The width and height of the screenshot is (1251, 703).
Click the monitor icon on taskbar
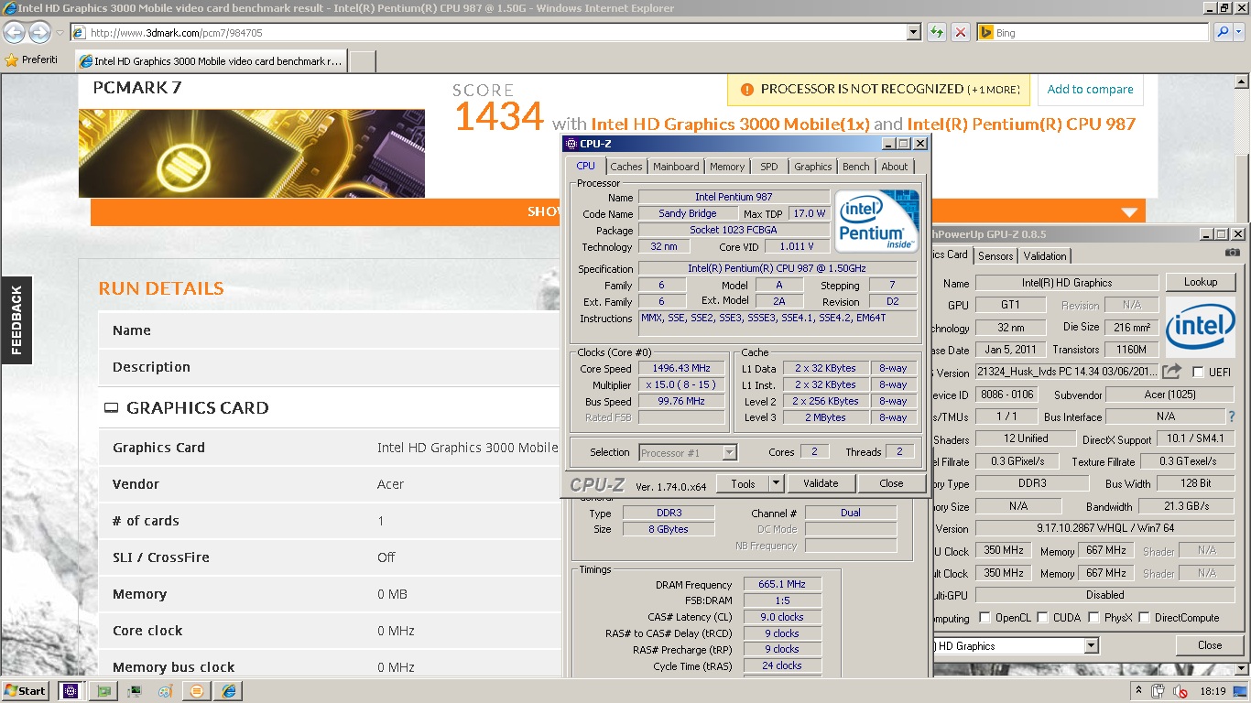[x=135, y=691]
